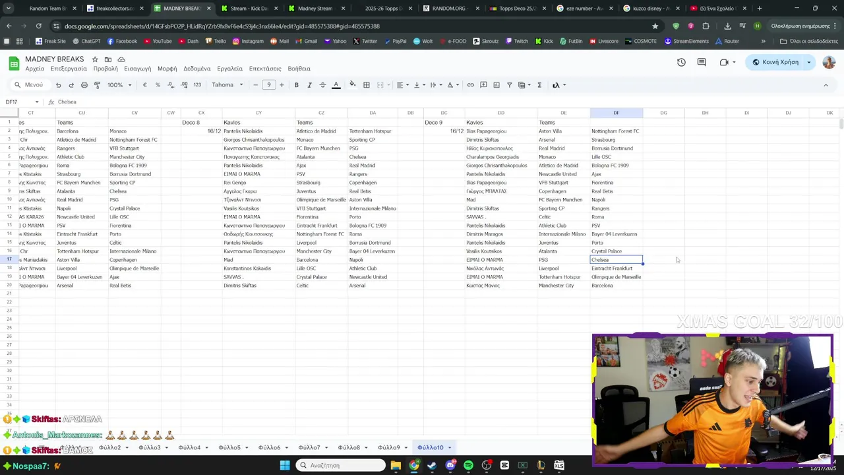Viewport: 844px width, 475px height.
Task: Insert chart from toolbar
Action: [497, 85]
